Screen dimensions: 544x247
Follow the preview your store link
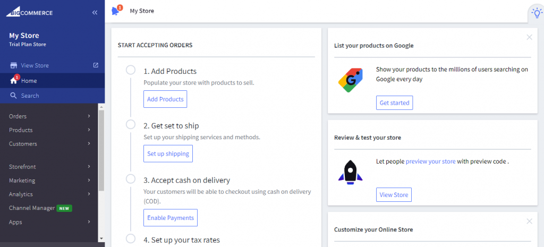pyautogui.click(x=430, y=161)
